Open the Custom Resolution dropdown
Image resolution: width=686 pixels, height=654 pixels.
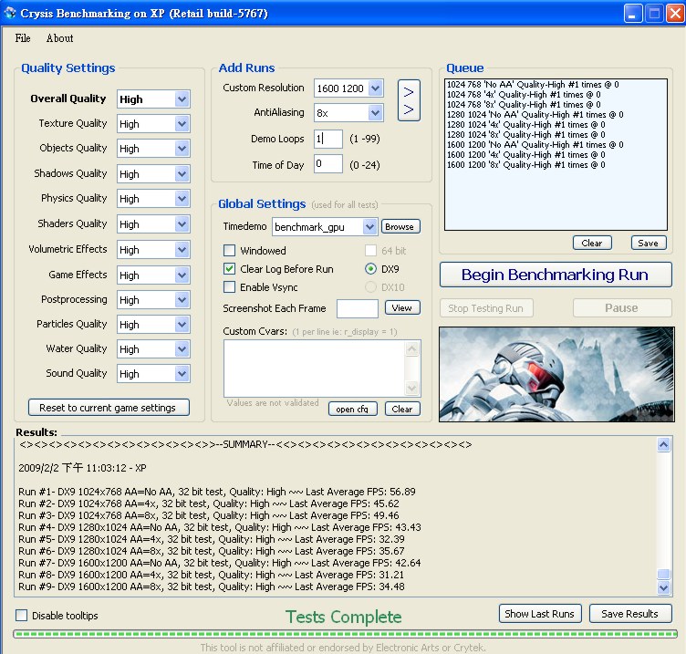[x=375, y=88]
